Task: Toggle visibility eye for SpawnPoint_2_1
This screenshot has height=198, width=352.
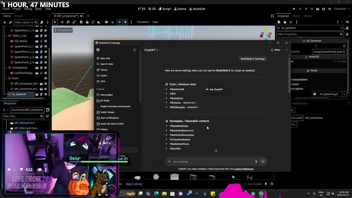Action: (46, 46)
